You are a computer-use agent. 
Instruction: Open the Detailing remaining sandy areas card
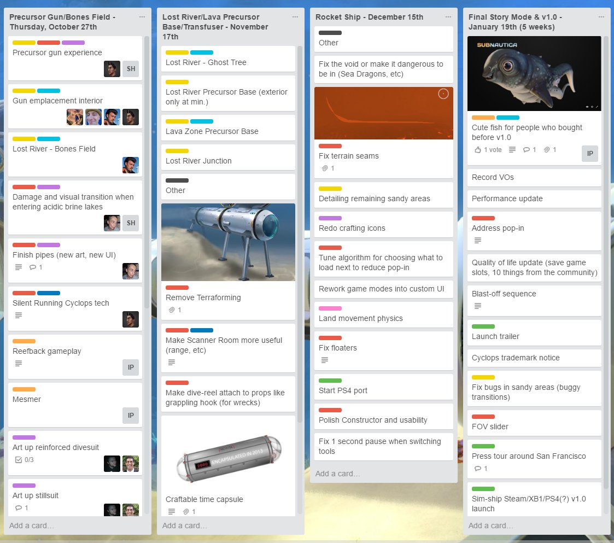383,195
